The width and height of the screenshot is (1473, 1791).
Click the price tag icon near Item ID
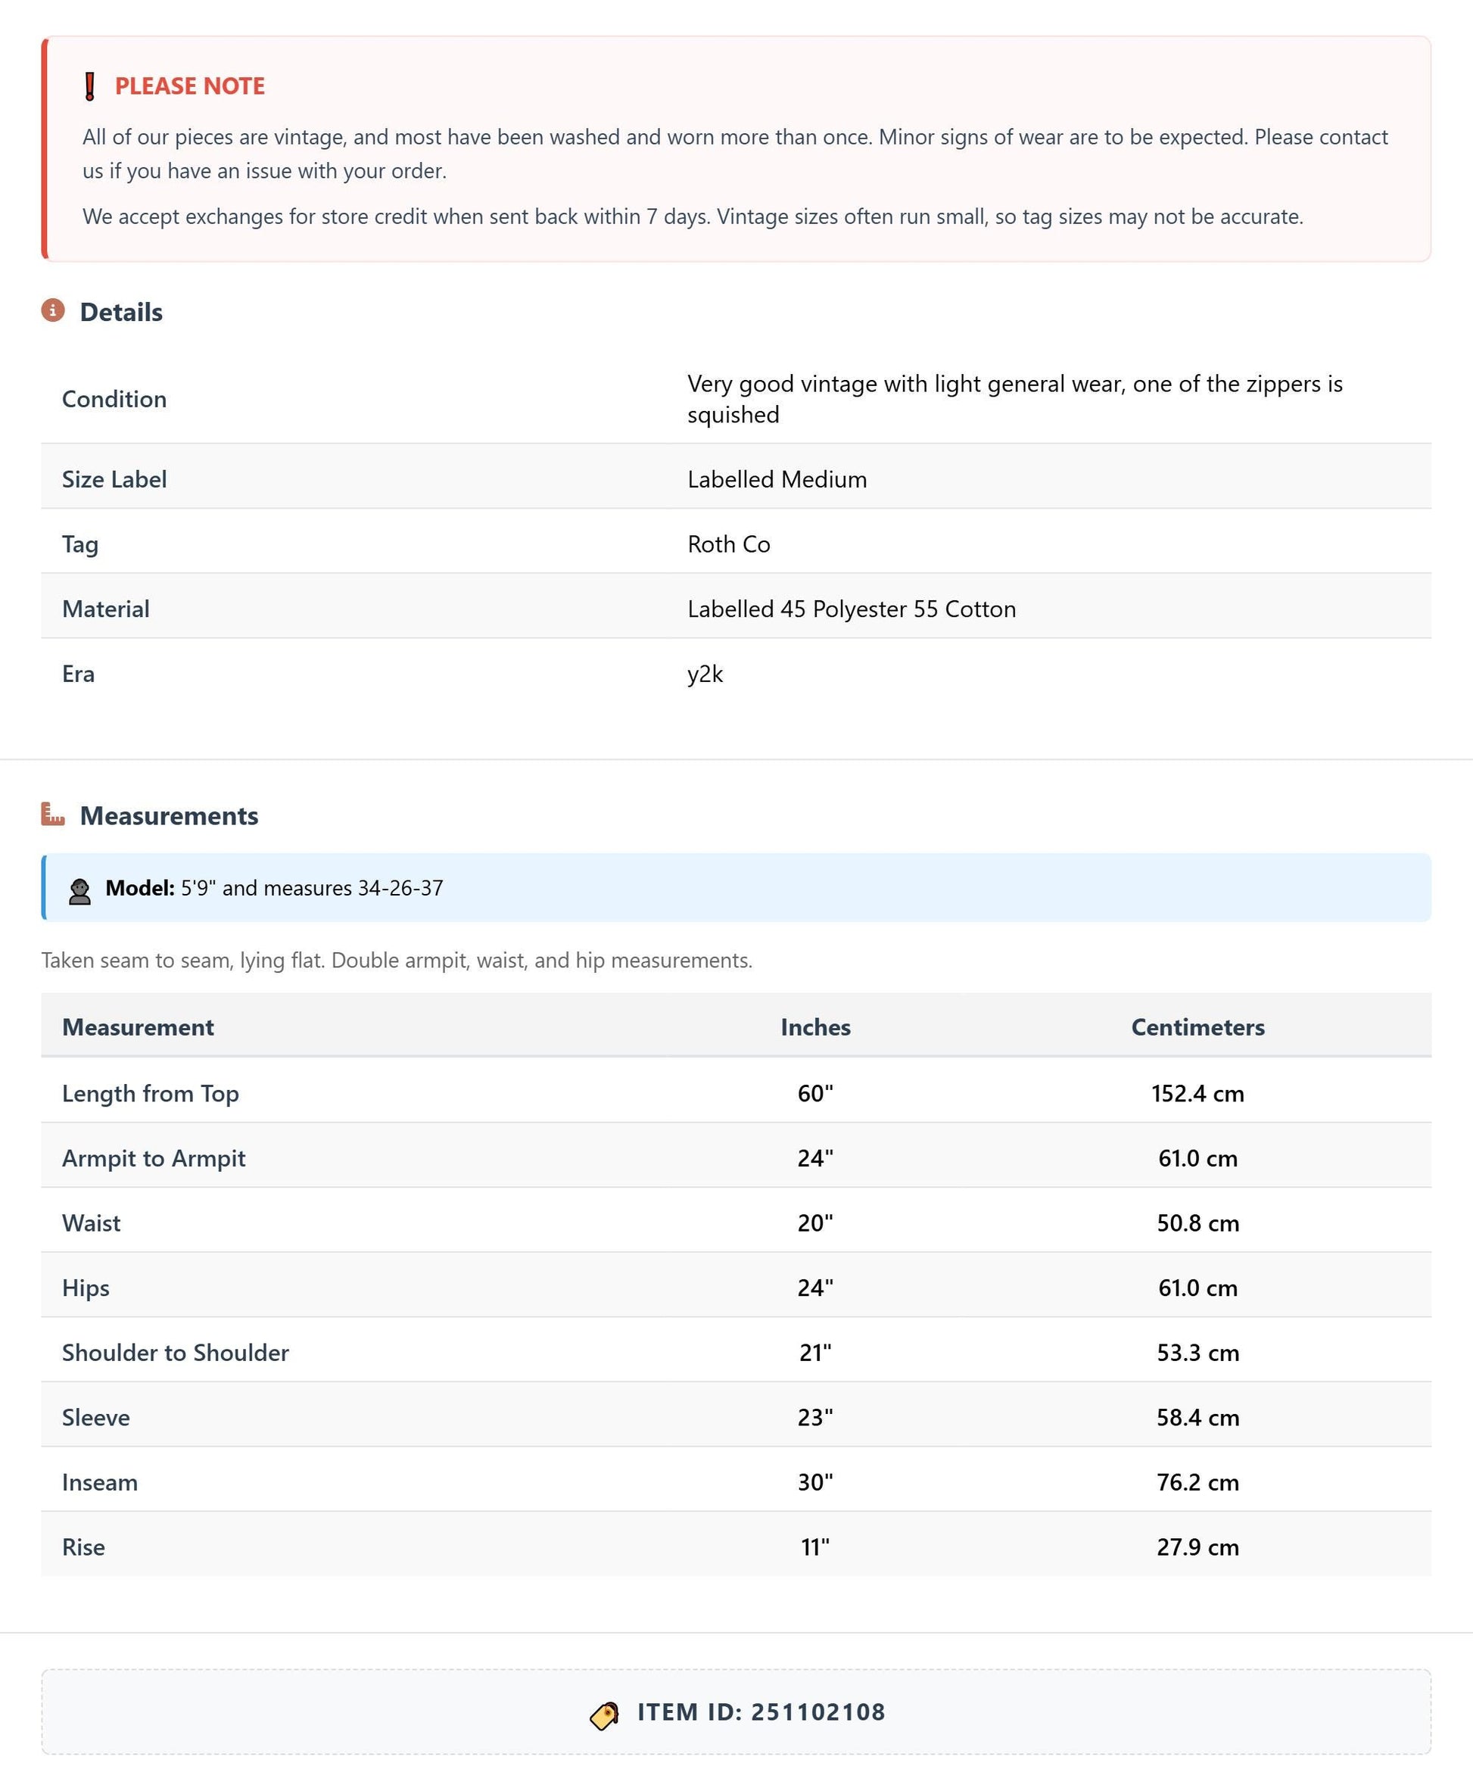click(604, 1715)
